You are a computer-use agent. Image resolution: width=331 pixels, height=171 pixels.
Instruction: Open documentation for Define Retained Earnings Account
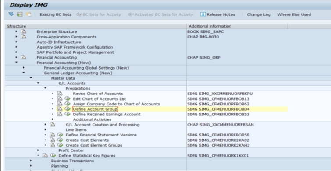click(x=60, y=114)
